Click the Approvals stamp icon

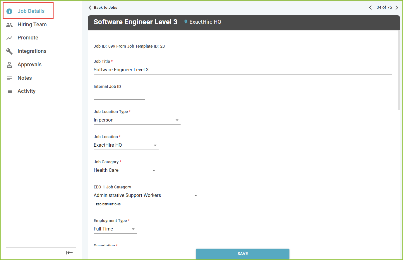coord(9,65)
